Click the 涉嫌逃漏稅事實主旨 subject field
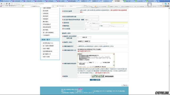The height and width of the screenshot is (95, 170). [90, 49]
